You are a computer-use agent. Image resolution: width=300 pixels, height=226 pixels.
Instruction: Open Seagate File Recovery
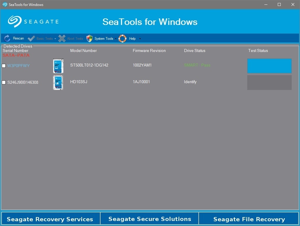[x=249, y=218]
